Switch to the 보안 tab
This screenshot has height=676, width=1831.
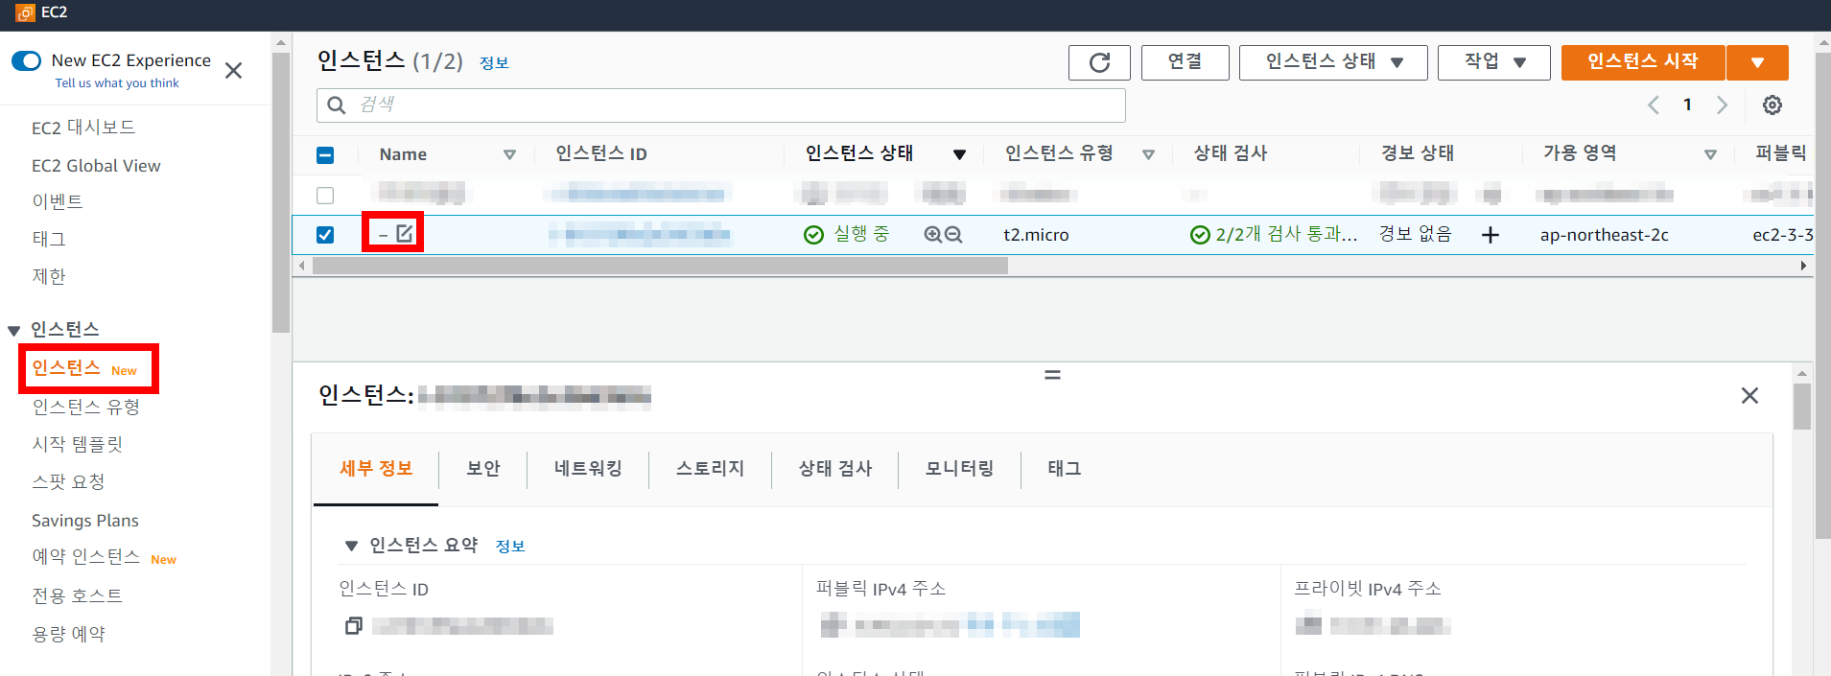[x=483, y=469]
